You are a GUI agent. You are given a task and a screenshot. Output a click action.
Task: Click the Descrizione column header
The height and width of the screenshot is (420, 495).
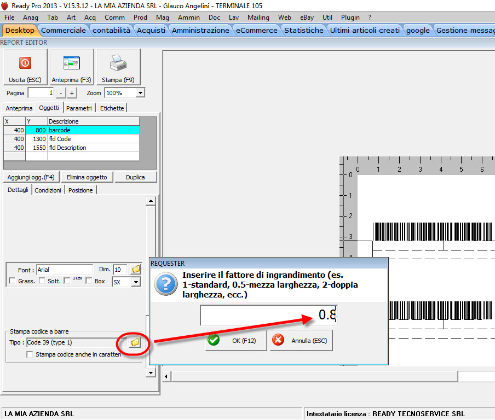click(x=94, y=121)
